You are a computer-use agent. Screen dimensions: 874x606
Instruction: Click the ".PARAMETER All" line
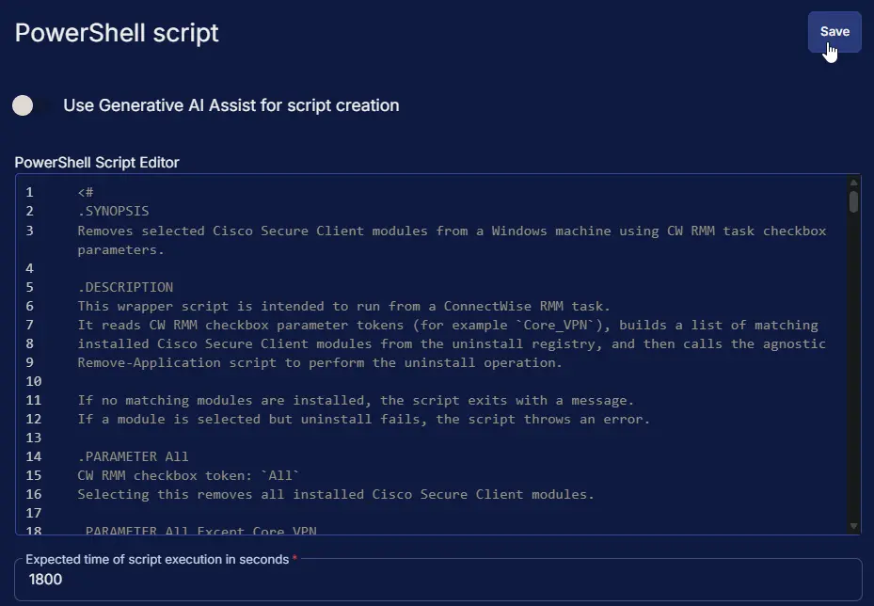point(133,456)
